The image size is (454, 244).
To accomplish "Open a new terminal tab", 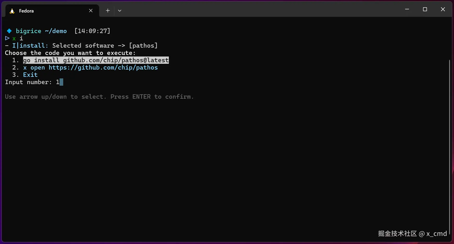I will (x=108, y=11).
